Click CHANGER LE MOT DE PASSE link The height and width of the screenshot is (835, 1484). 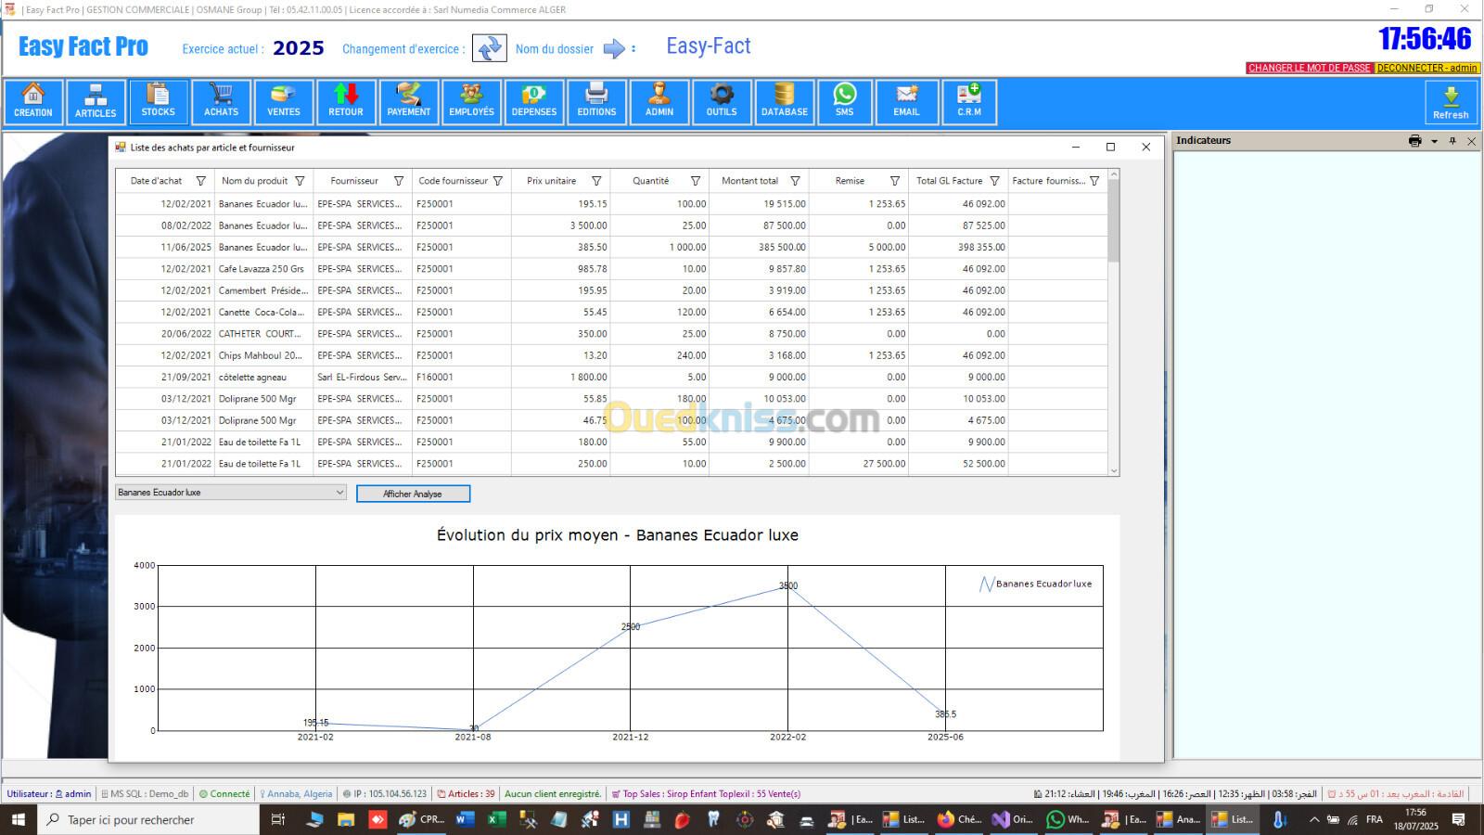1309,68
